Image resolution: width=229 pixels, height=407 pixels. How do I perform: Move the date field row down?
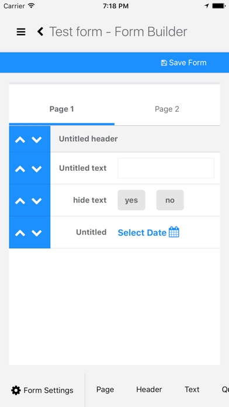(x=37, y=233)
